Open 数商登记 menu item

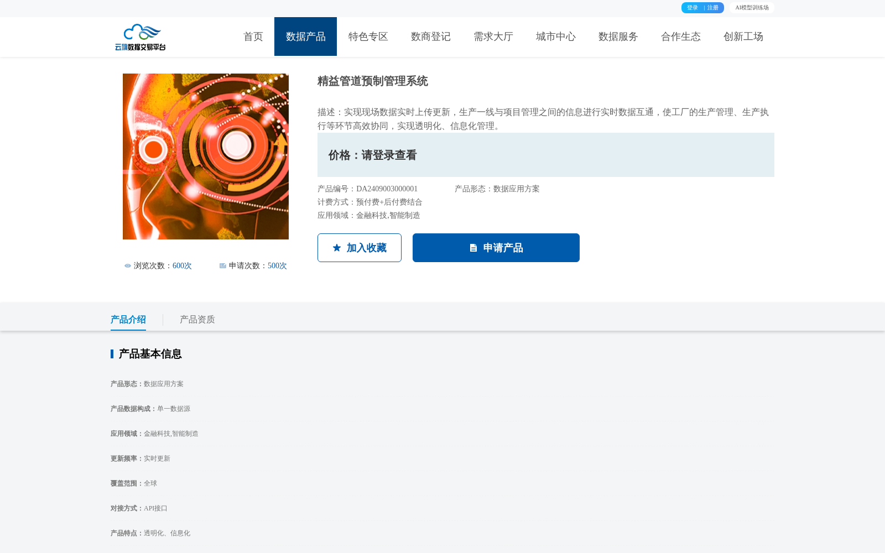[x=430, y=36]
